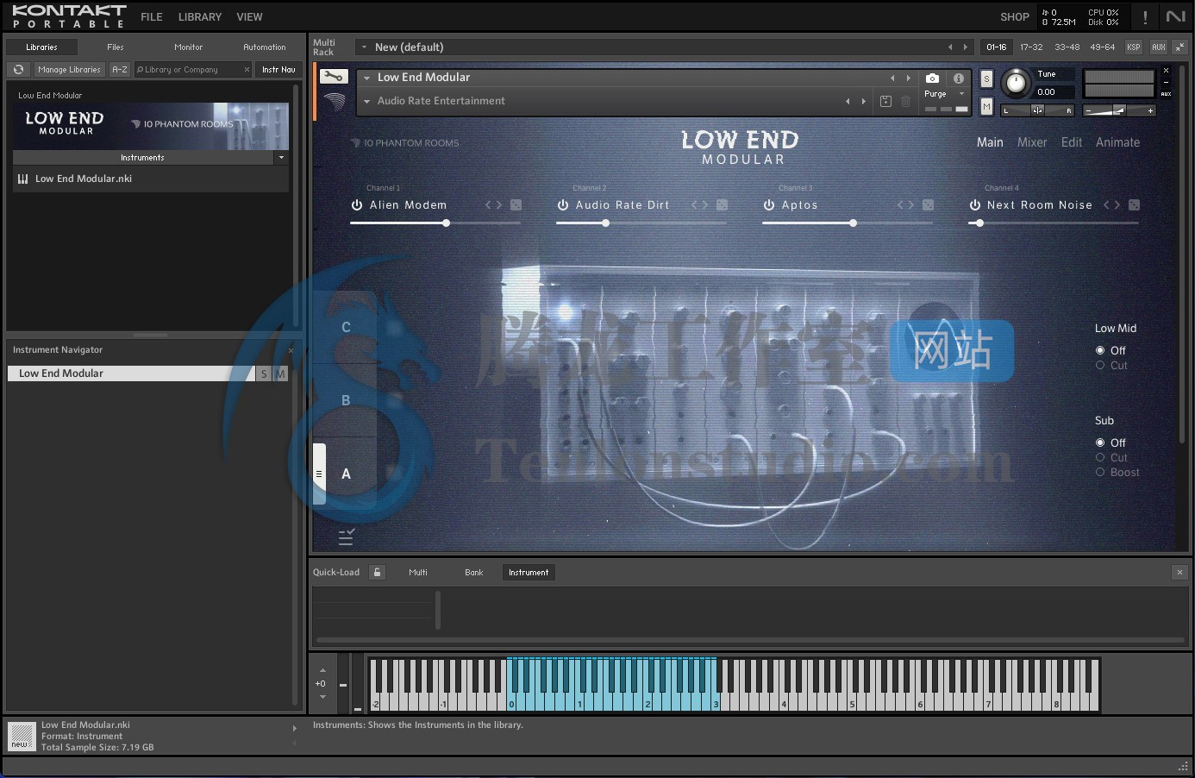The image size is (1195, 778).
Task: Select Low Mid Cut radio button
Action: pos(1100,365)
